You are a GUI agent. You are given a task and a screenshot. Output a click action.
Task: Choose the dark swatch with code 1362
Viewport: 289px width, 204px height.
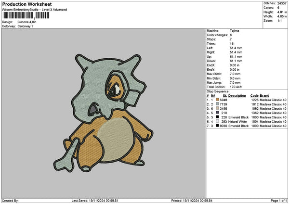[218, 113]
